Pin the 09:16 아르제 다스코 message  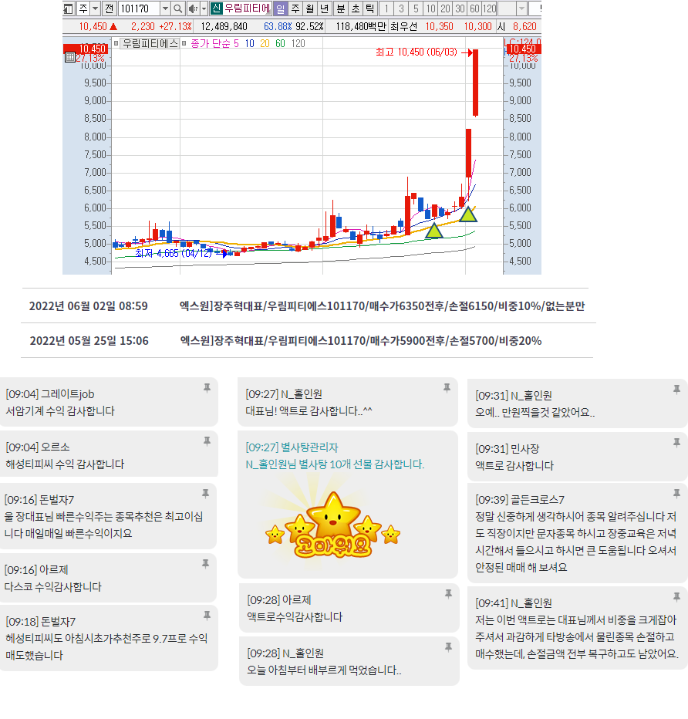(x=206, y=564)
